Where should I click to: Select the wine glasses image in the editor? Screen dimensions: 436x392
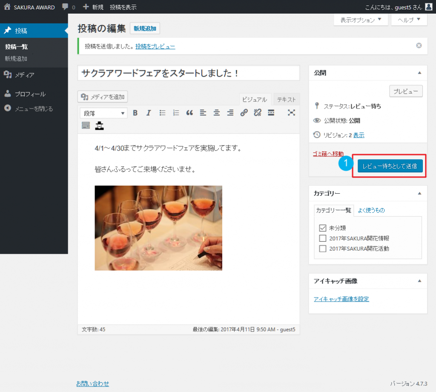(158, 228)
